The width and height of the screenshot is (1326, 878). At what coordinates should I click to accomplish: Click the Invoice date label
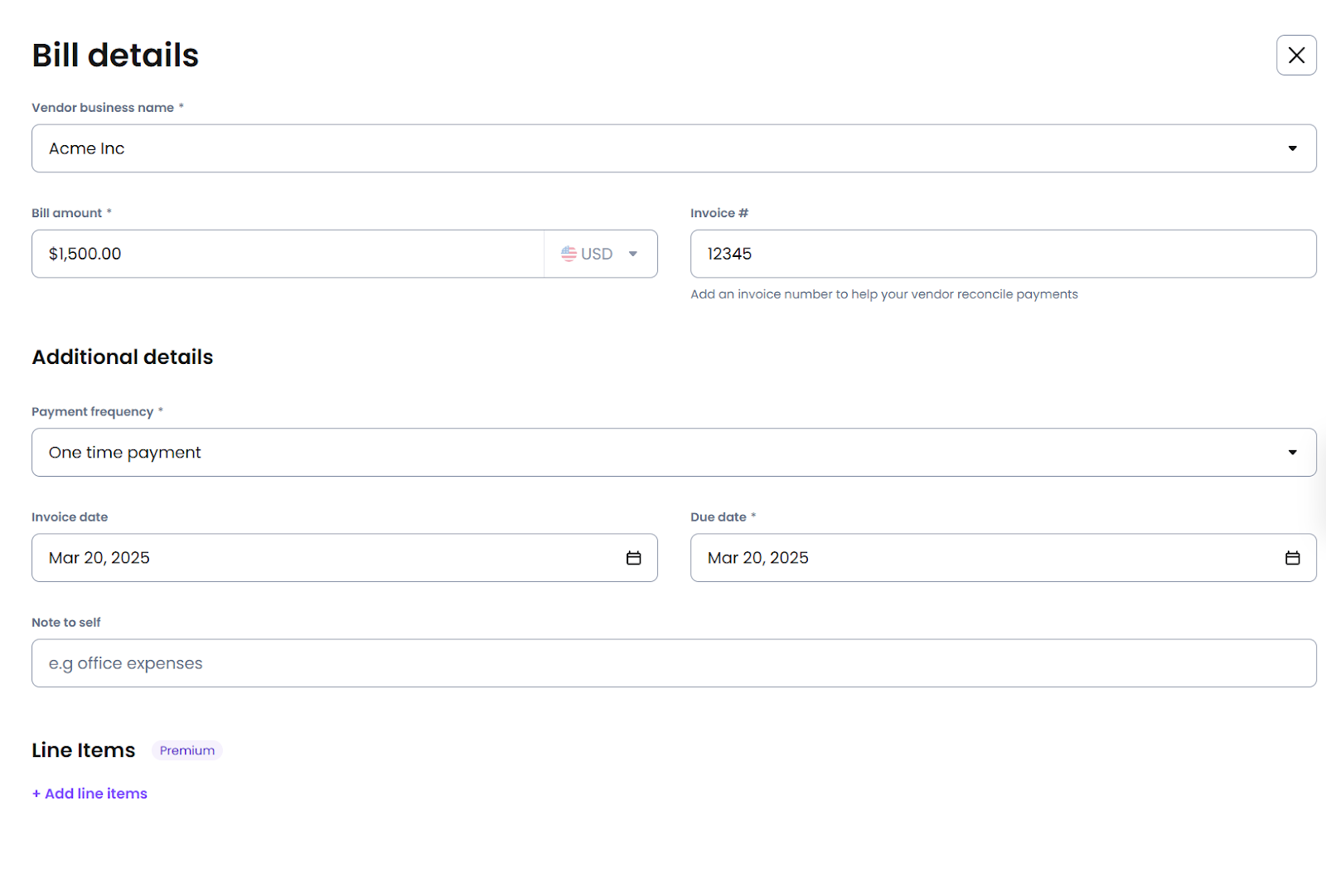(70, 517)
